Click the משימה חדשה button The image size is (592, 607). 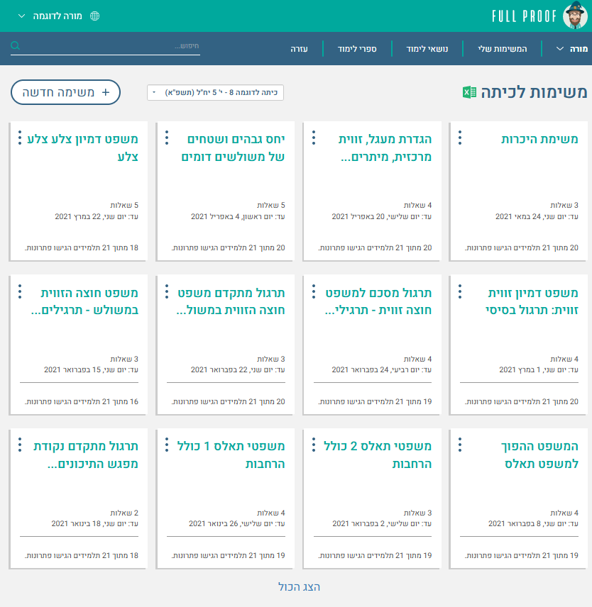(x=65, y=92)
